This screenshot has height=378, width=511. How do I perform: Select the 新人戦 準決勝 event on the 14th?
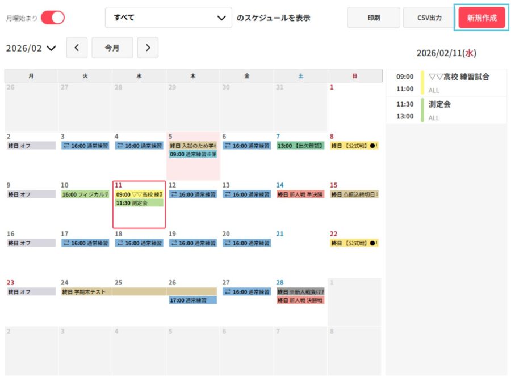(x=300, y=194)
